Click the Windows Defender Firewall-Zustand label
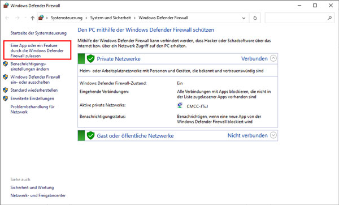339x205 pixels. pos(113,83)
